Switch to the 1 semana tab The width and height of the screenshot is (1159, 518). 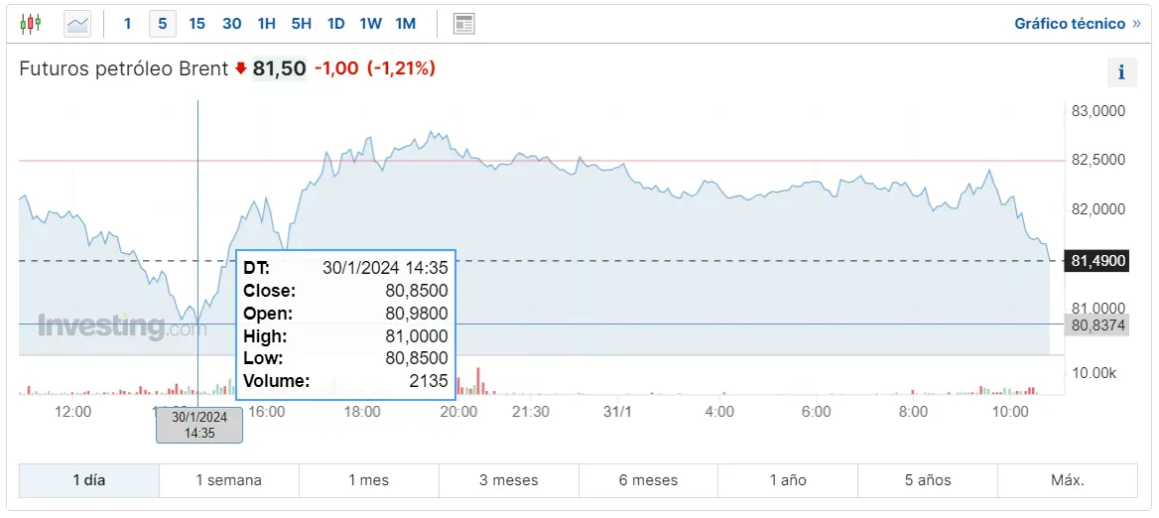228,480
